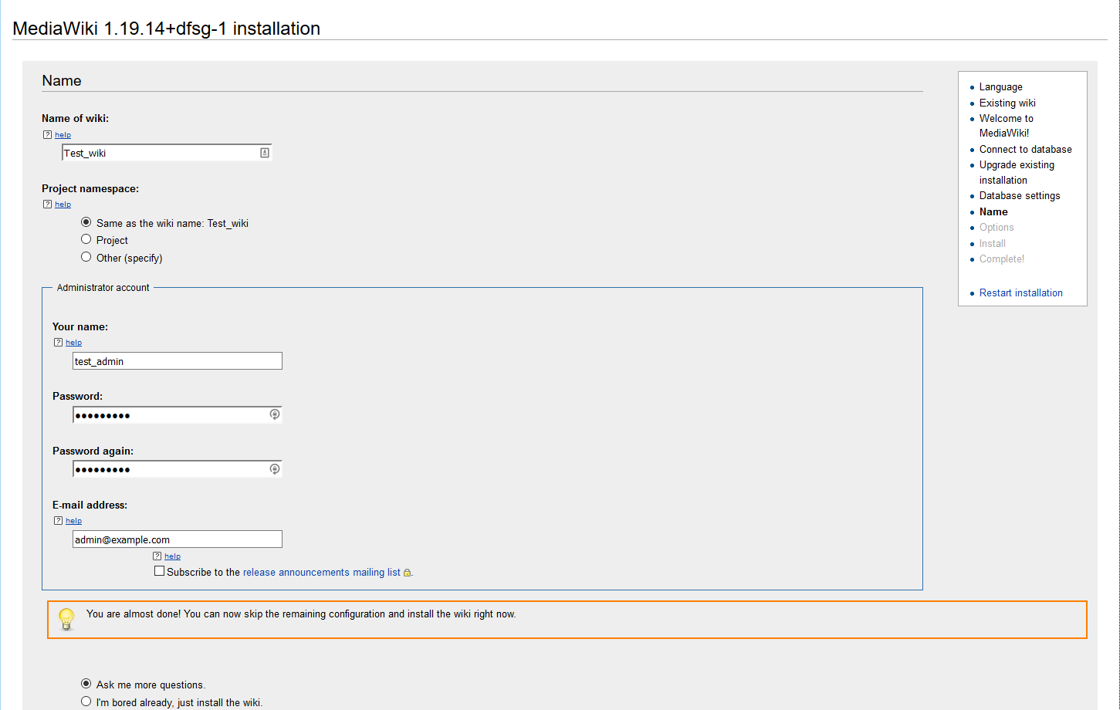The height and width of the screenshot is (710, 1120).
Task: Click help icon above the Subscribe checkbox
Action: coord(157,556)
